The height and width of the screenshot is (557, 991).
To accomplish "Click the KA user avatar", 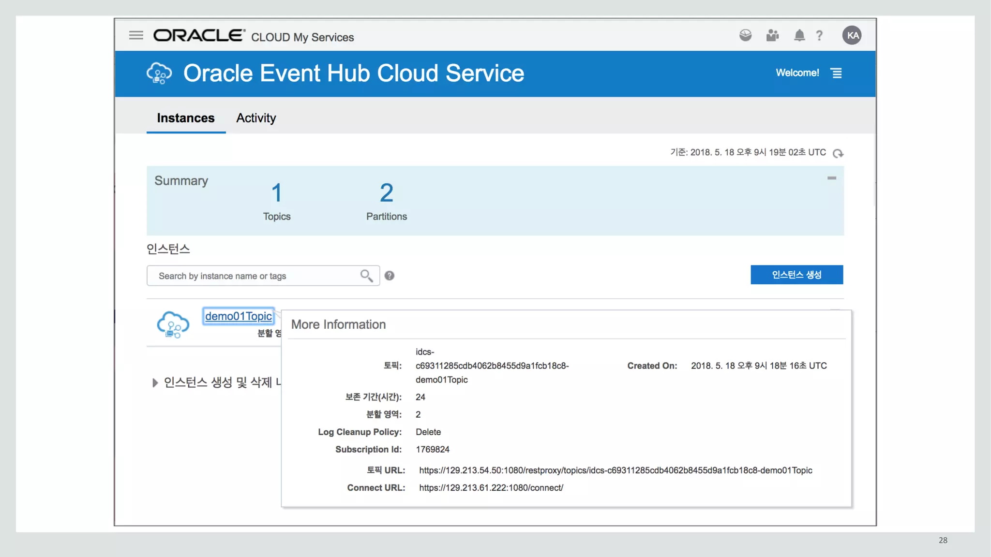I will click(852, 35).
